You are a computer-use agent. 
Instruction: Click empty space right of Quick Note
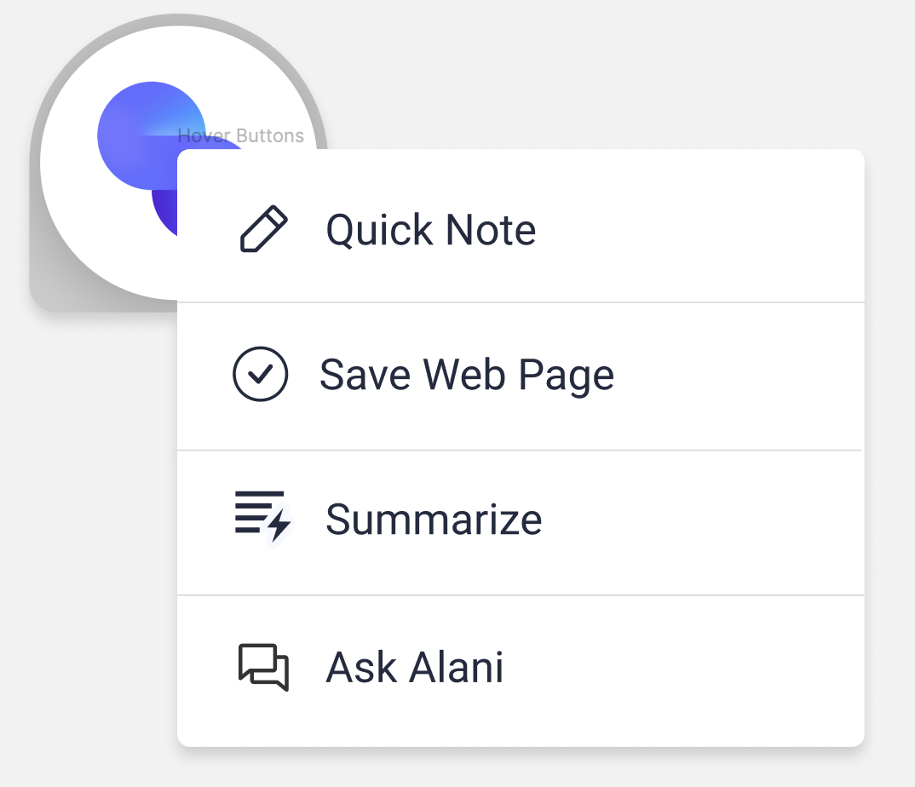click(x=700, y=229)
